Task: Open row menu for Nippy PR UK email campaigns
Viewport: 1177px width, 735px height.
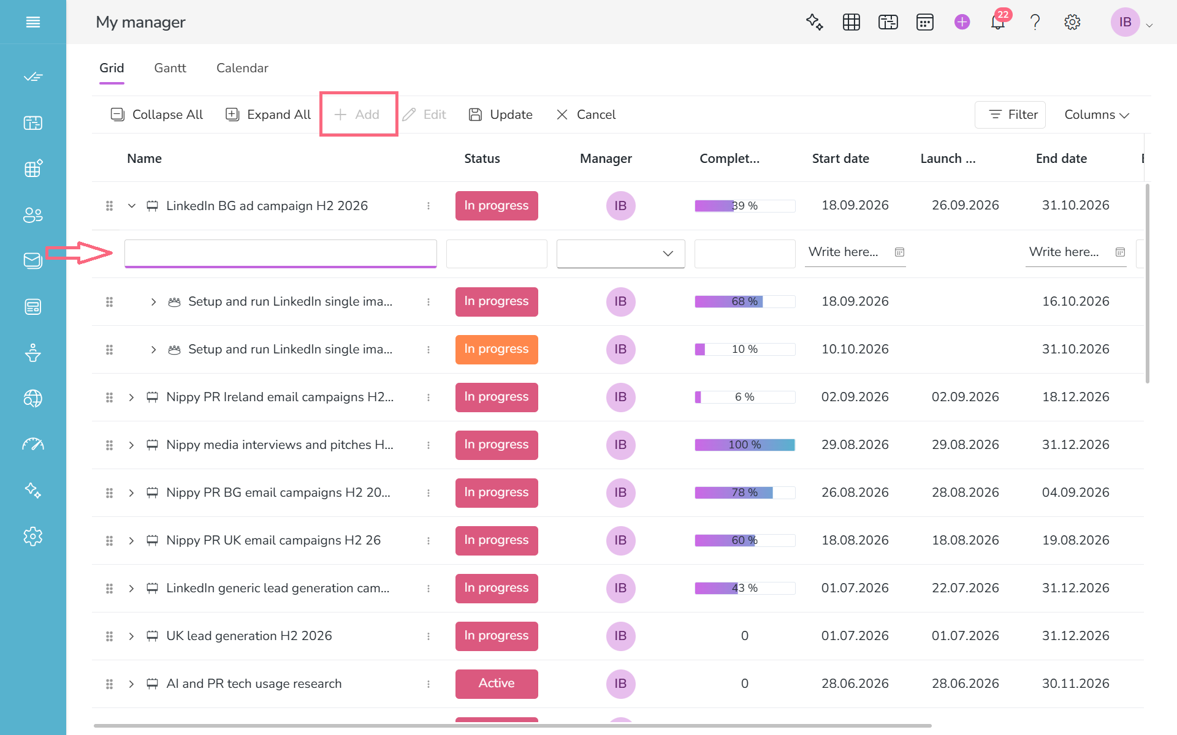Action: point(429,540)
